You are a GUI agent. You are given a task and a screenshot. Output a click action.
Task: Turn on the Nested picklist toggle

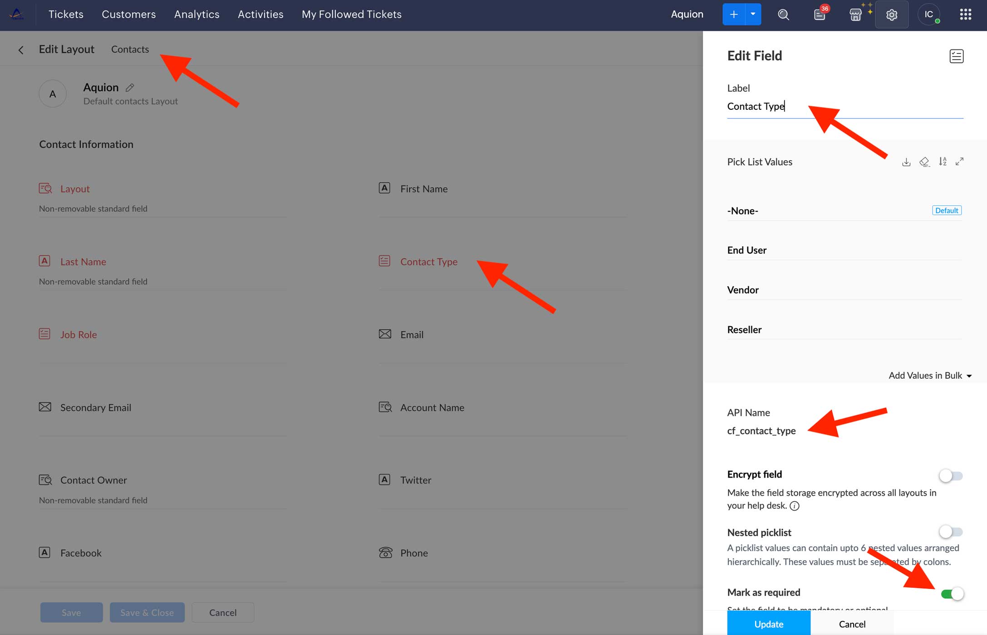[950, 532]
